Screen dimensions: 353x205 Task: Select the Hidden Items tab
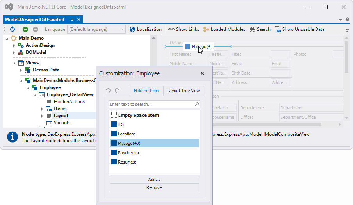click(146, 91)
